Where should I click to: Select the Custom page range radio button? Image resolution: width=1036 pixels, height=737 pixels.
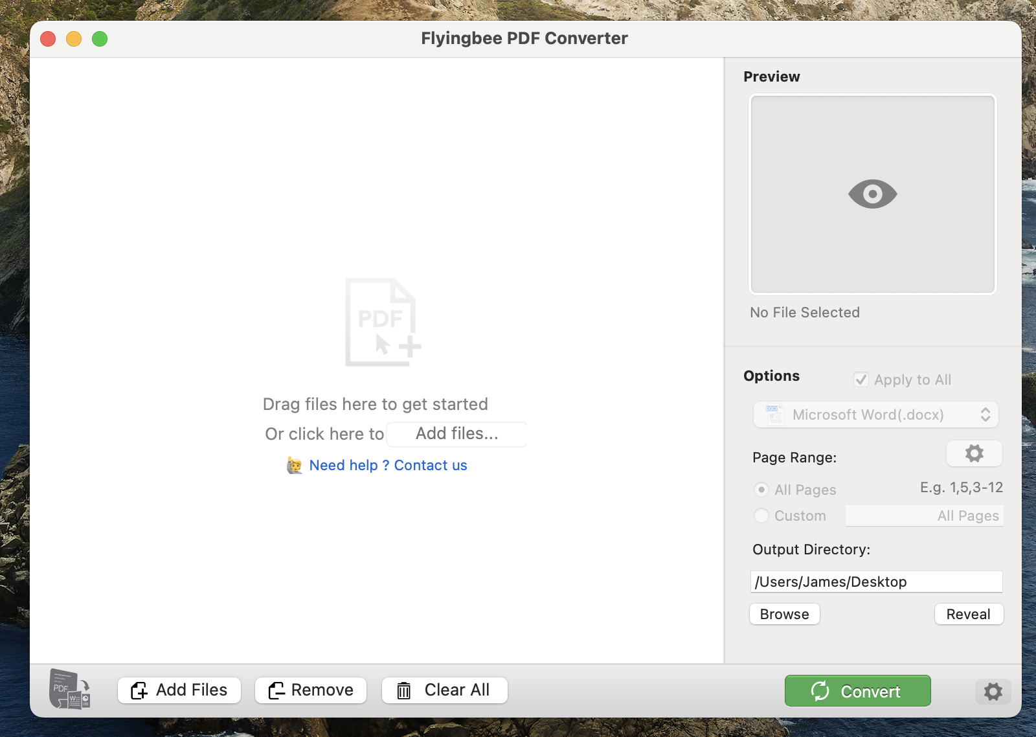(x=761, y=516)
